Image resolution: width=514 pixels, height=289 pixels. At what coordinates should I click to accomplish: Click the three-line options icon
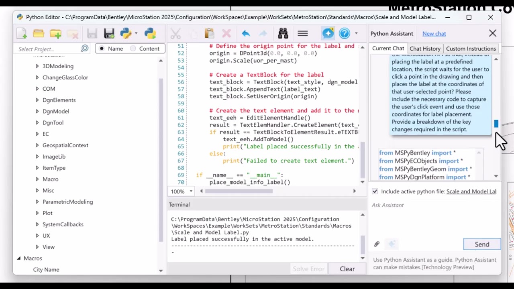(x=303, y=33)
